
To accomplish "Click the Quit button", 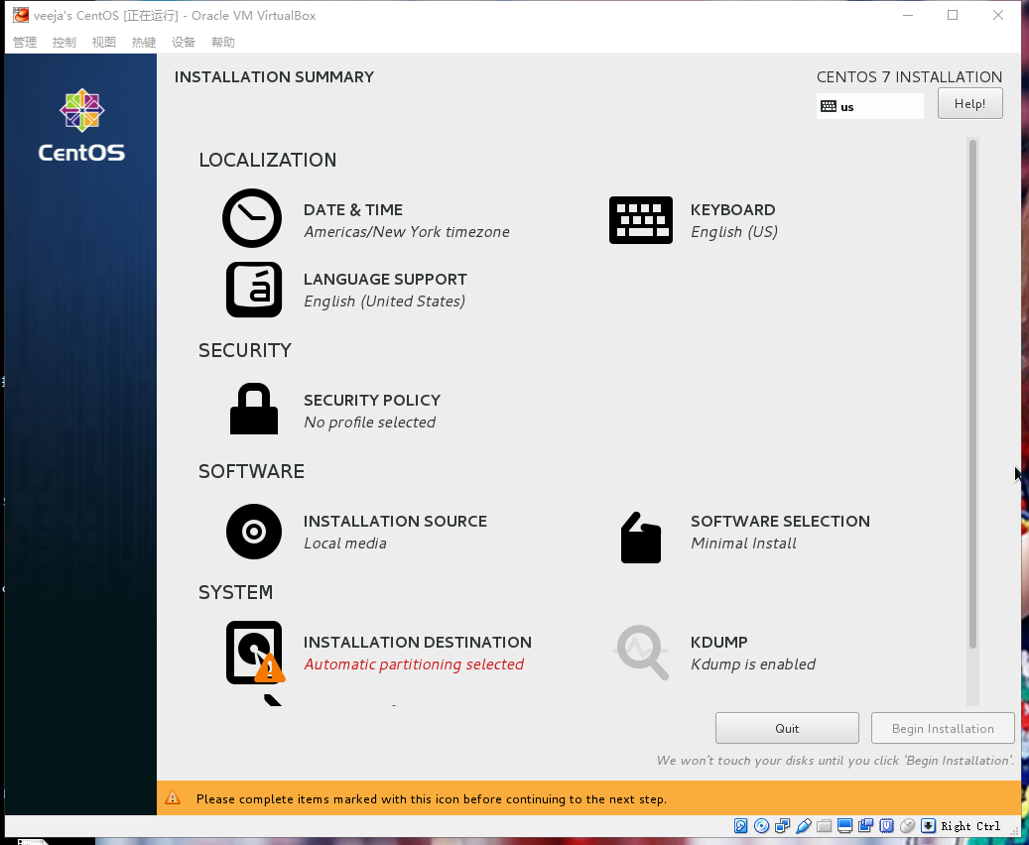I will [x=786, y=727].
